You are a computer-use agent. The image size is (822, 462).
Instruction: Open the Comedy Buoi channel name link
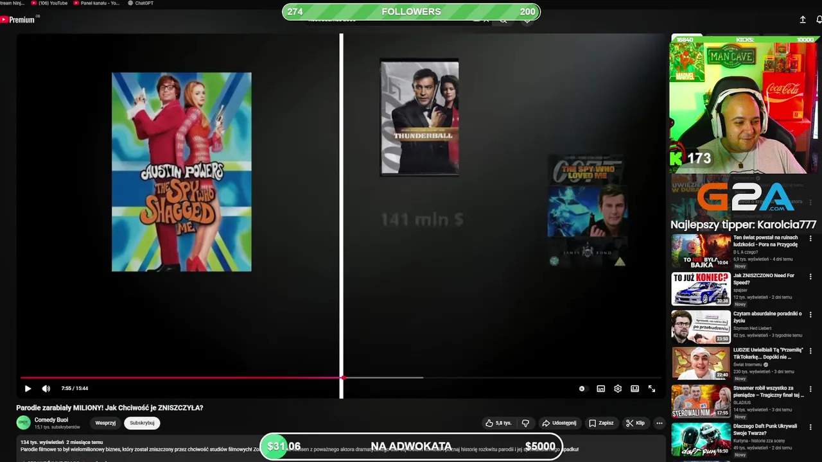click(x=51, y=420)
